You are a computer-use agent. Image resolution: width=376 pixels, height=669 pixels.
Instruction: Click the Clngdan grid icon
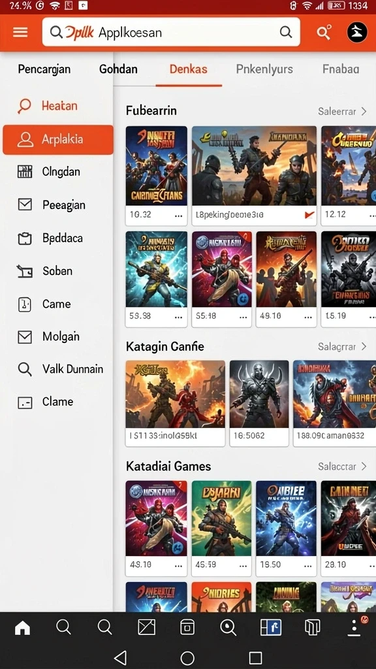coord(25,172)
